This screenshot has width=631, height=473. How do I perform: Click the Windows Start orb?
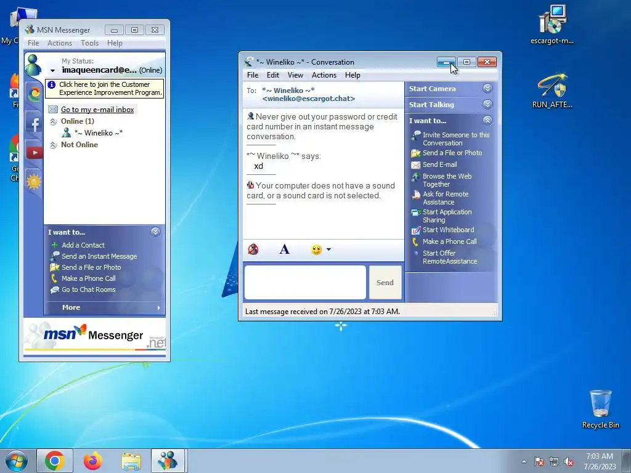pyautogui.click(x=17, y=461)
